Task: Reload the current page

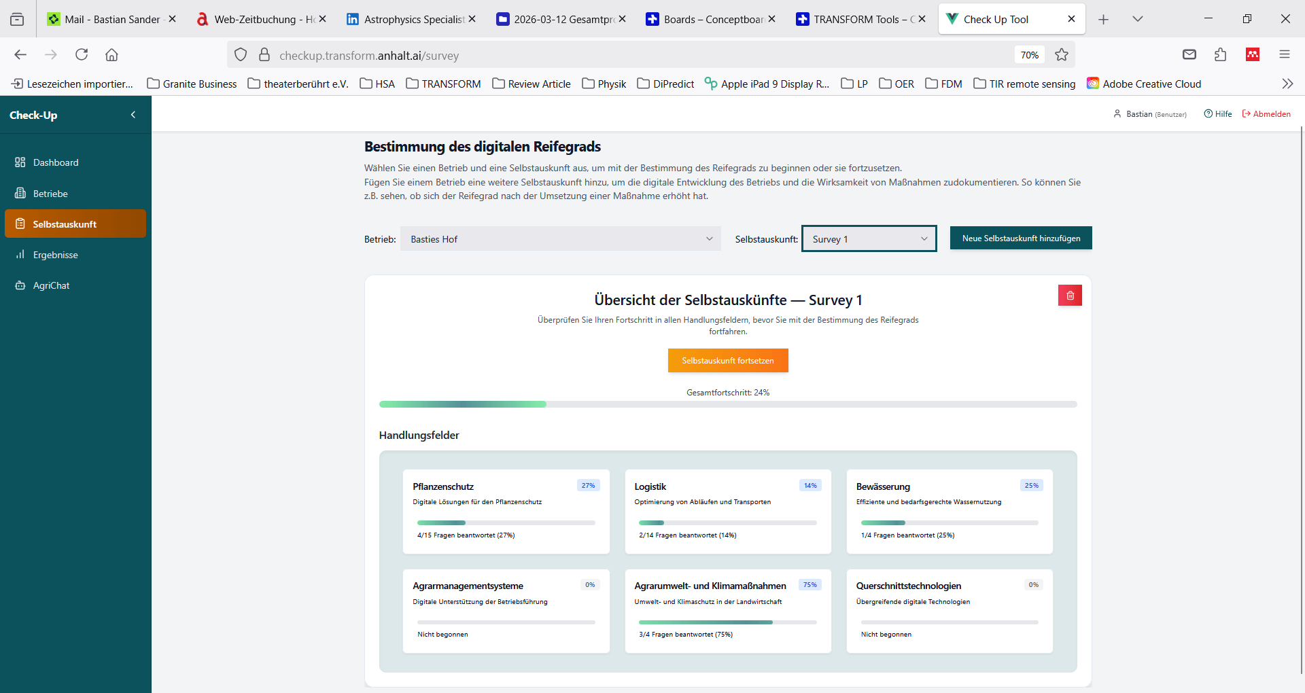Action: coord(82,55)
